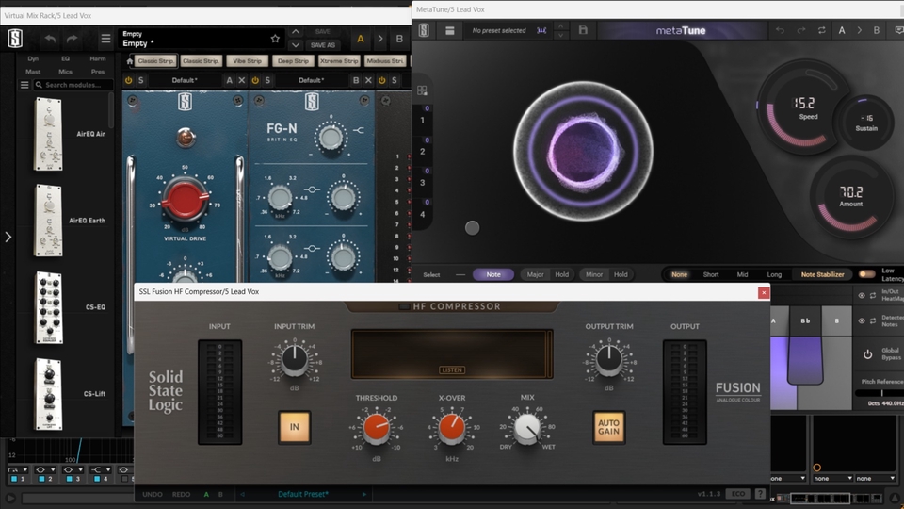Screen dimensions: 904x509
Task: Click the Slate Digital logo in Virtual Mix Rack
Action: 15,39
